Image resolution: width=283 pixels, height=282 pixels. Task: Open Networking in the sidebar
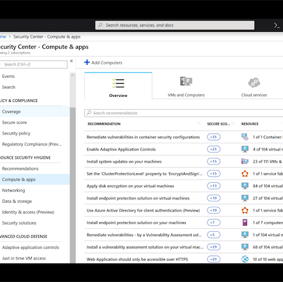pos(14,191)
